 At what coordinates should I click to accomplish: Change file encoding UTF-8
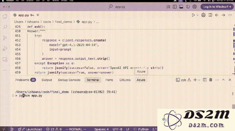coord(117,129)
